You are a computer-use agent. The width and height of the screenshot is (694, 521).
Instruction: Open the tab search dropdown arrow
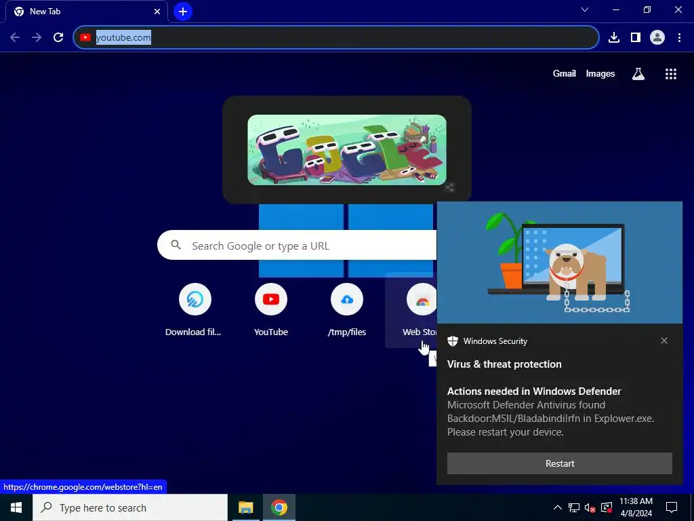click(x=585, y=9)
